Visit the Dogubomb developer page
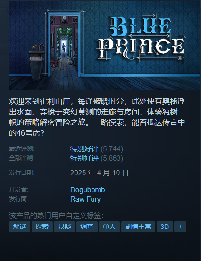The height and width of the screenshot is (261, 201). click(x=88, y=190)
